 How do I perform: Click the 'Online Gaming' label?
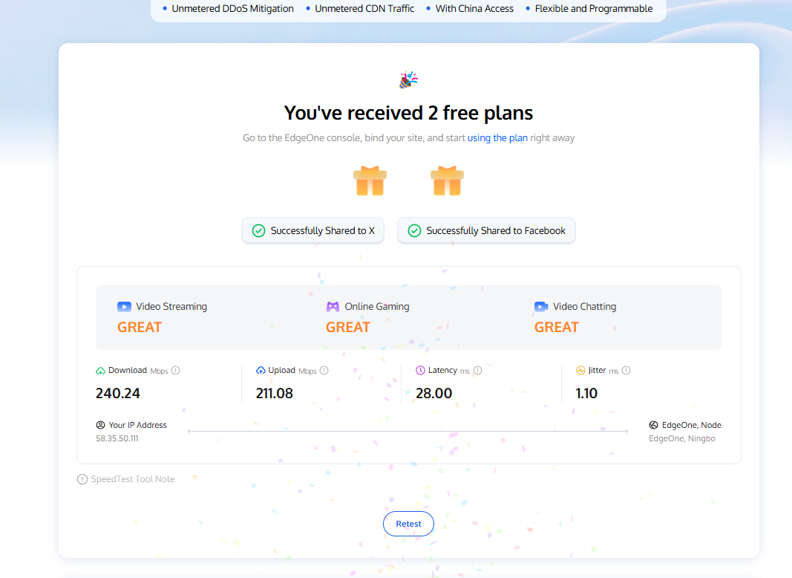click(377, 306)
